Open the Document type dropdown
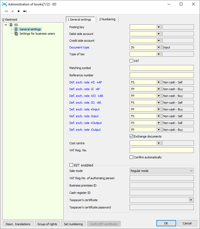200x229 pixels. click(159, 47)
